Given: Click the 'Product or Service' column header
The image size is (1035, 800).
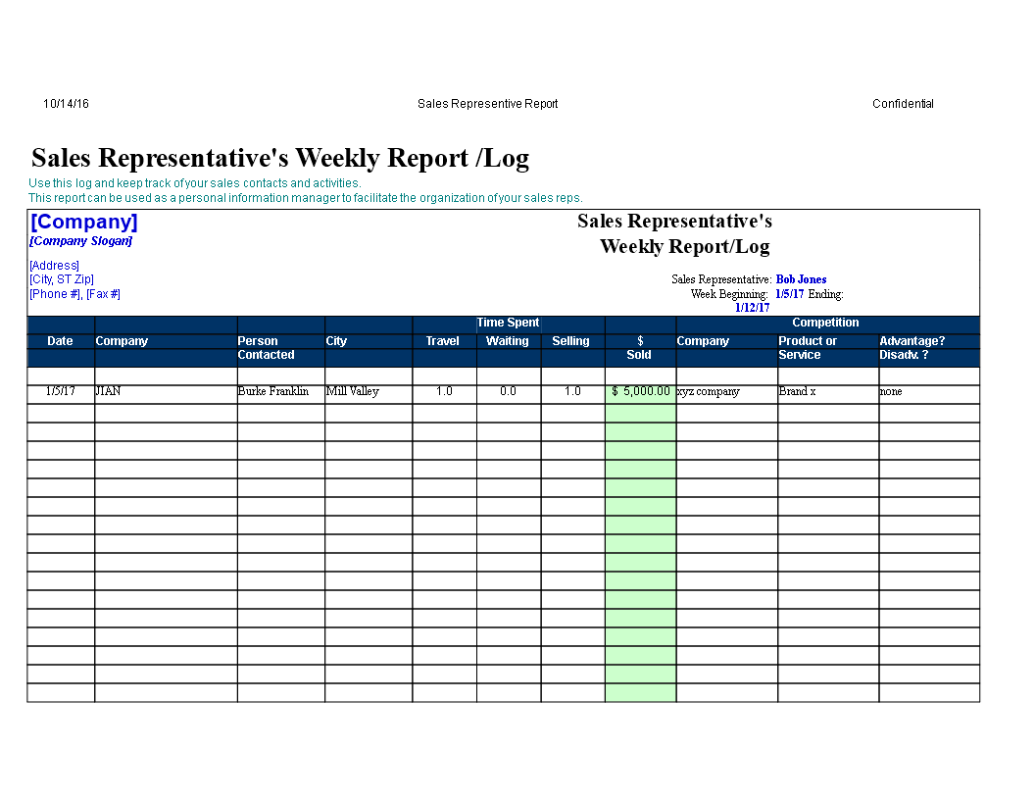Looking at the screenshot, I should coord(808,348).
